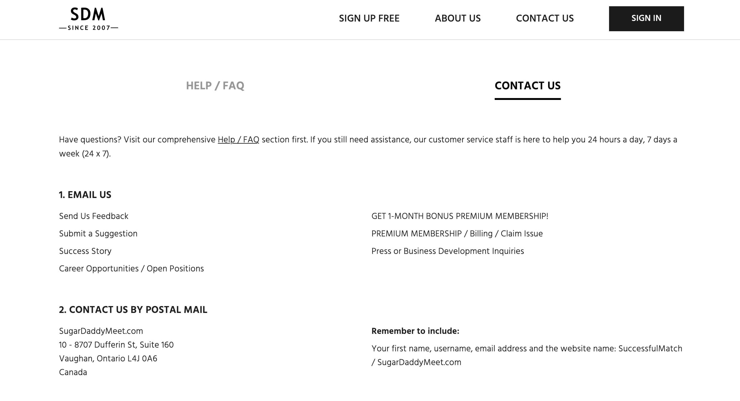This screenshot has width=740, height=401.
Task: Open Press or Business Development Inquiries
Action: pyautogui.click(x=447, y=251)
